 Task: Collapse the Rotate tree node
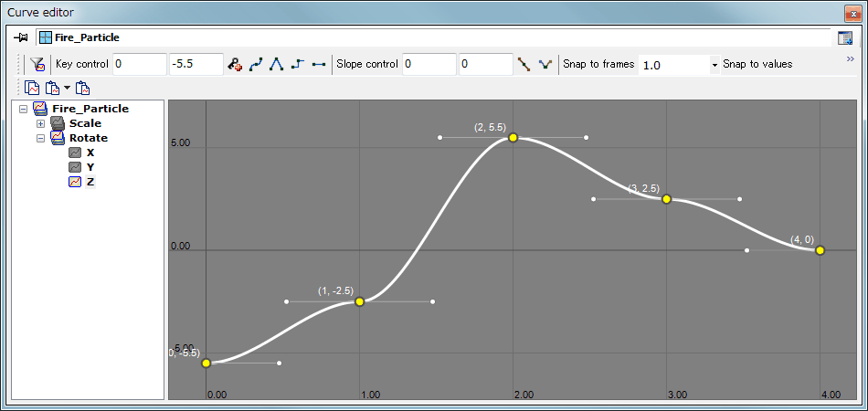coord(40,138)
